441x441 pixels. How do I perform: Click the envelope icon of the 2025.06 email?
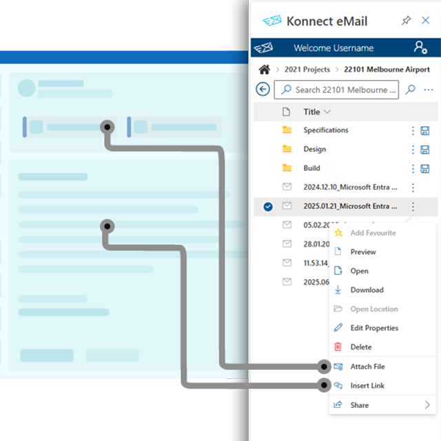pyautogui.click(x=287, y=282)
